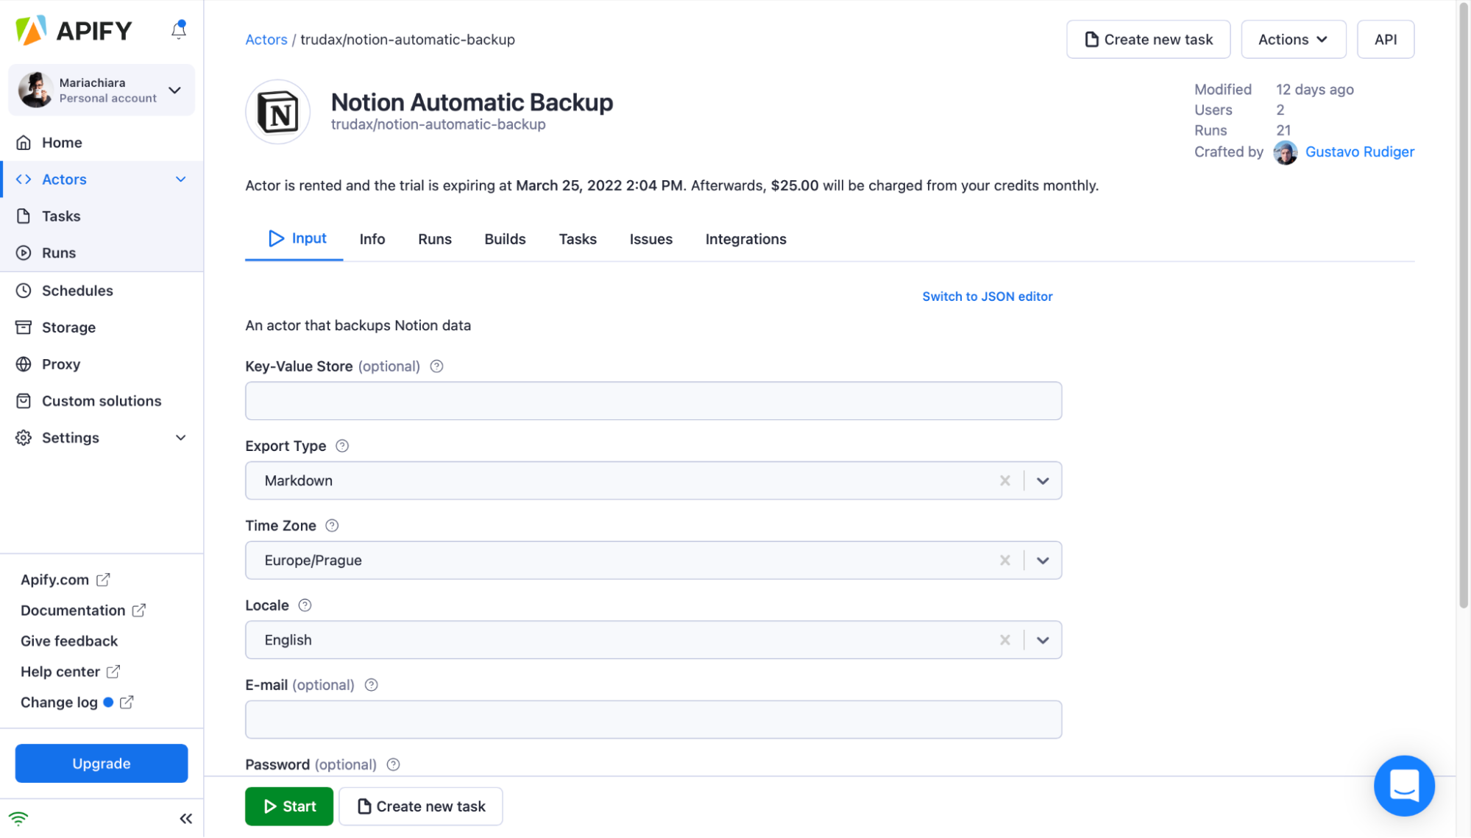Clear the English locale selection
Viewport: 1471px width, 838px height.
click(1004, 640)
